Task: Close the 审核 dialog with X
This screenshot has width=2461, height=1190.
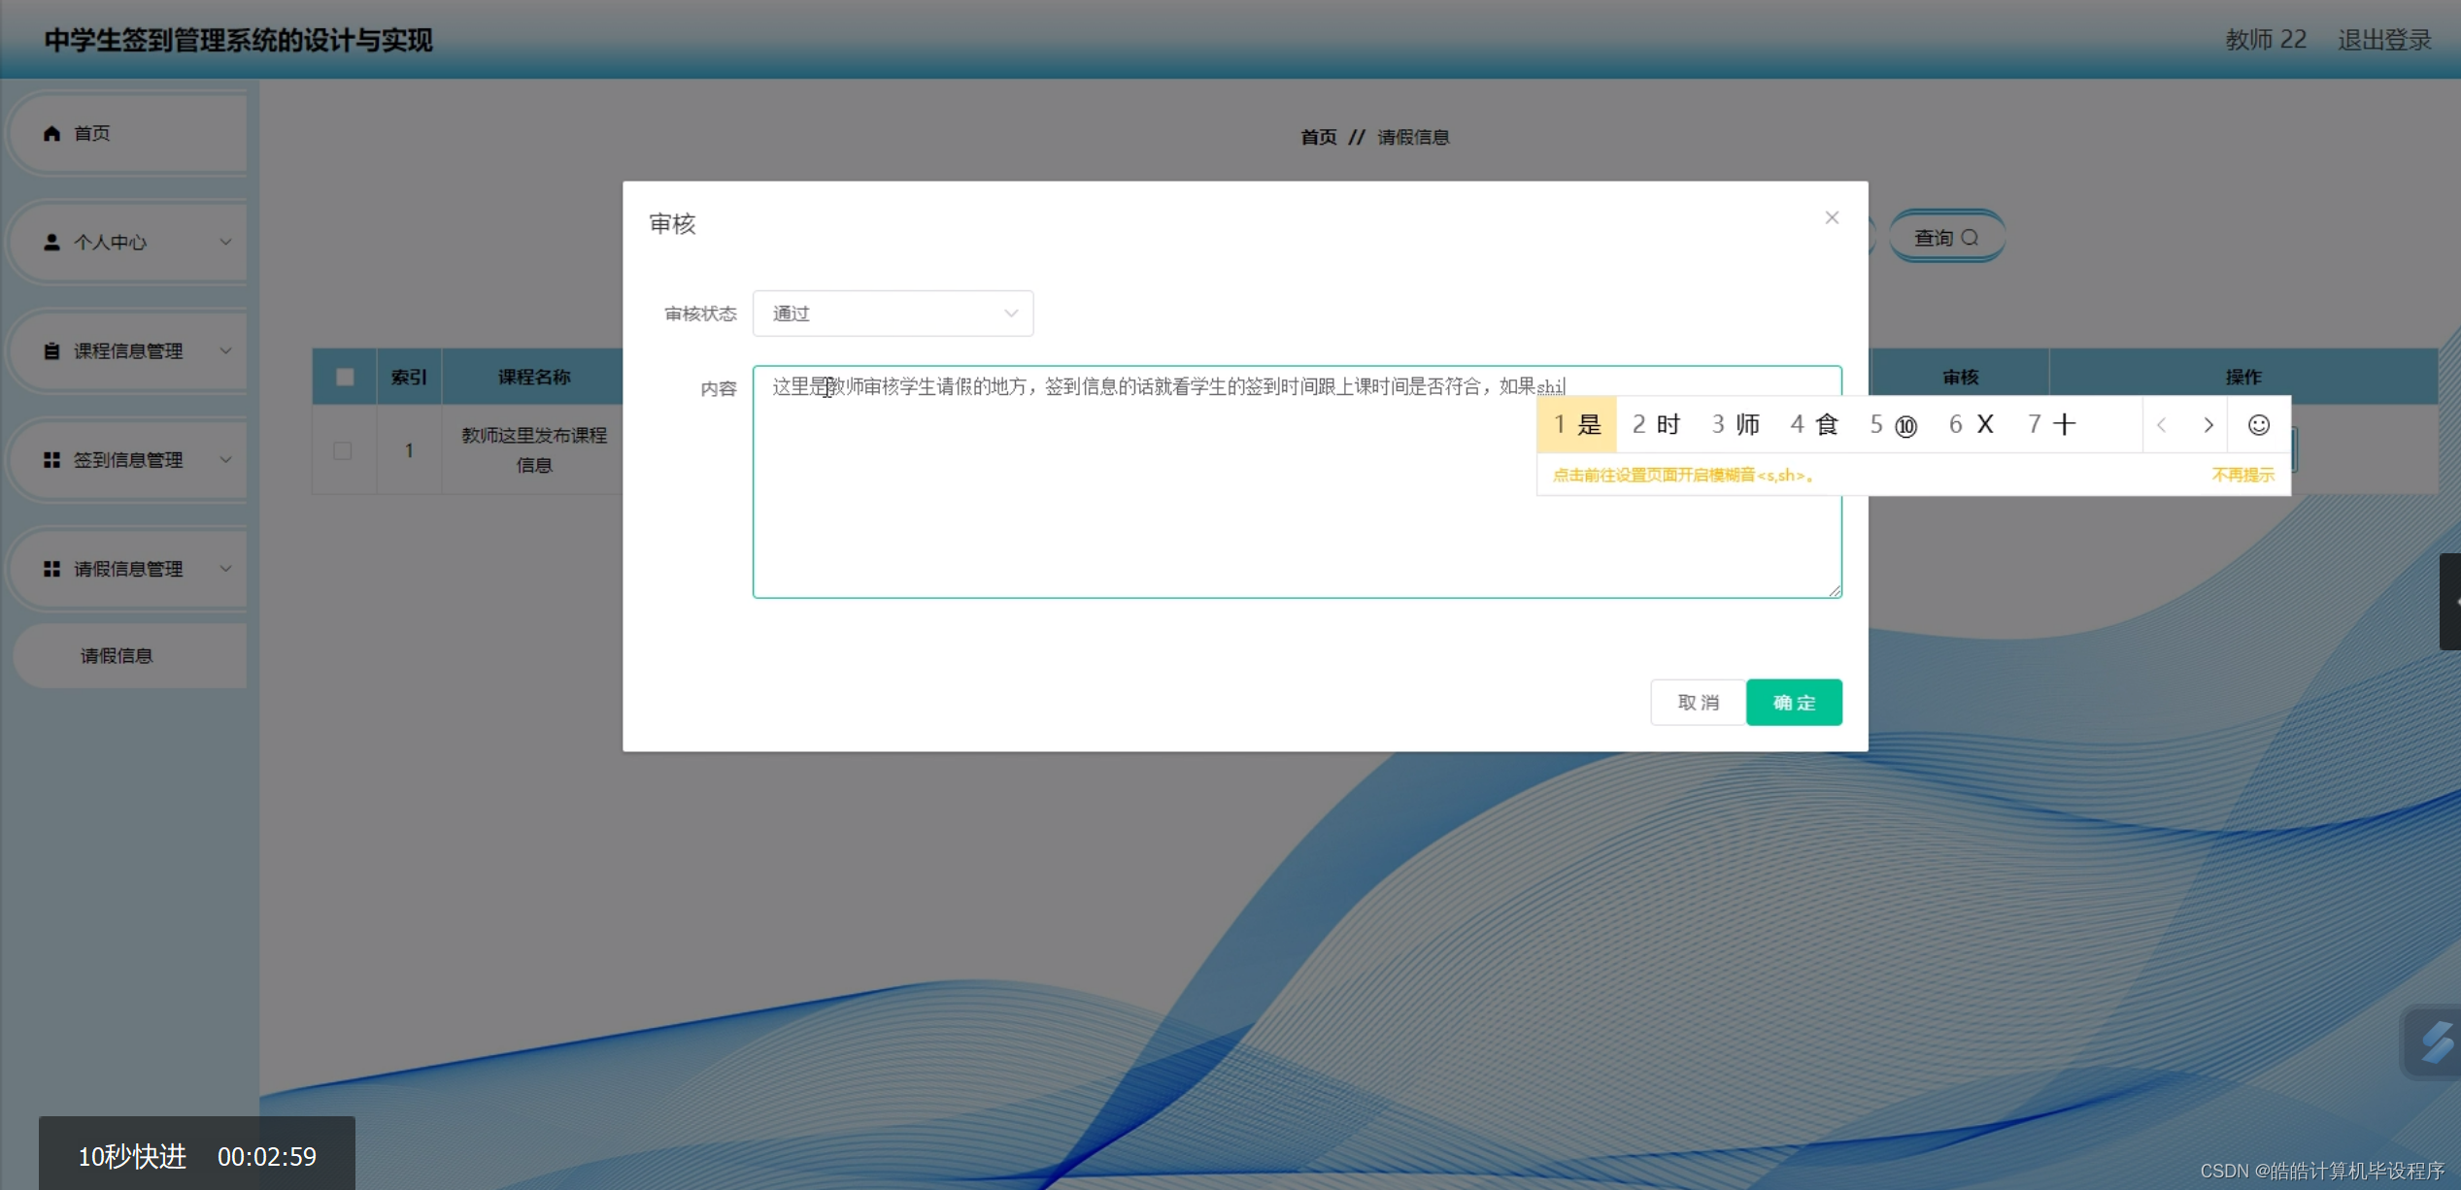Action: 1832,217
